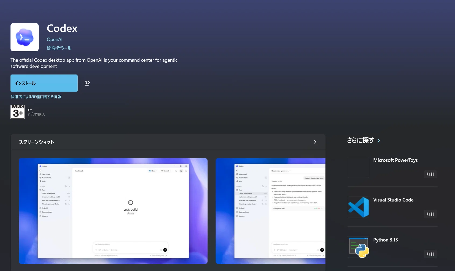Click 無料 label for Python 3.13
Screen dimensions: 455x271
click(x=430, y=254)
